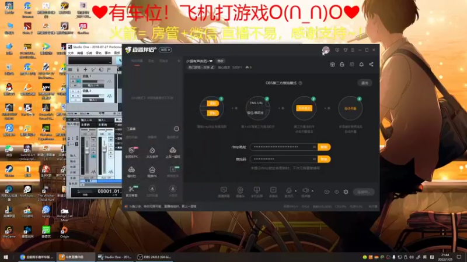Open 全民乐PK tool in toolbox
Viewport: 467px width, 262px height.
[x=132, y=152]
